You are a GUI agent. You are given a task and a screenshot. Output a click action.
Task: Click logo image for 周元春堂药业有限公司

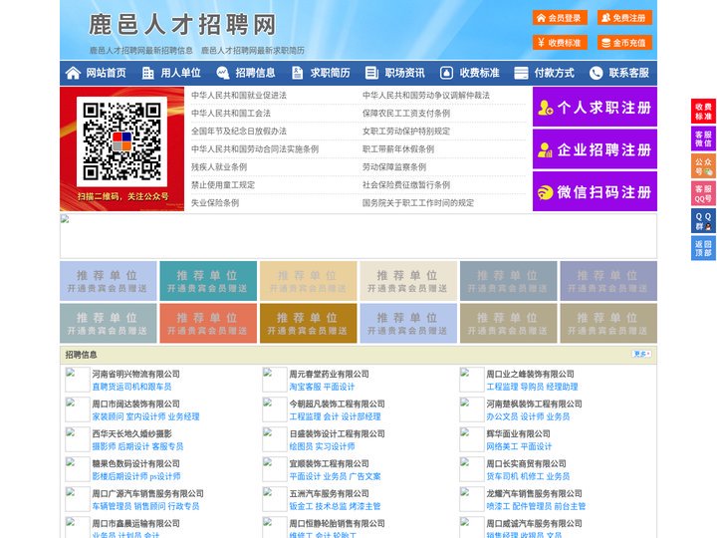pyautogui.click(x=275, y=380)
